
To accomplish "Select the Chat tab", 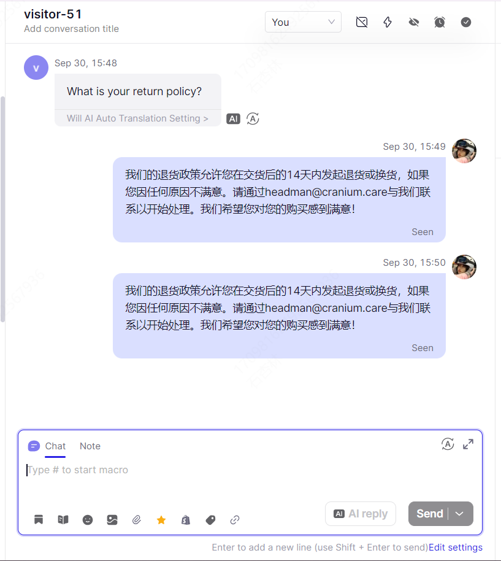I will [55, 446].
